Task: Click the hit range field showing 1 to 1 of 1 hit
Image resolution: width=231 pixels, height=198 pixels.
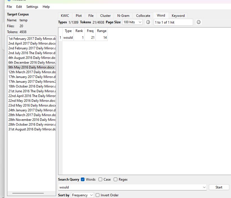Action: (173, 22)
